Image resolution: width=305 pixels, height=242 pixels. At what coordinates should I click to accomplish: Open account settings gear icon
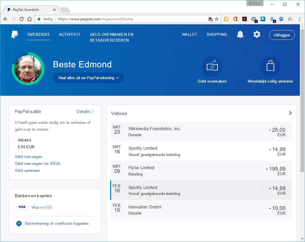coord(257,35)
